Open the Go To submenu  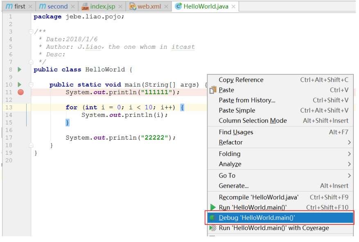pos(280,175)
